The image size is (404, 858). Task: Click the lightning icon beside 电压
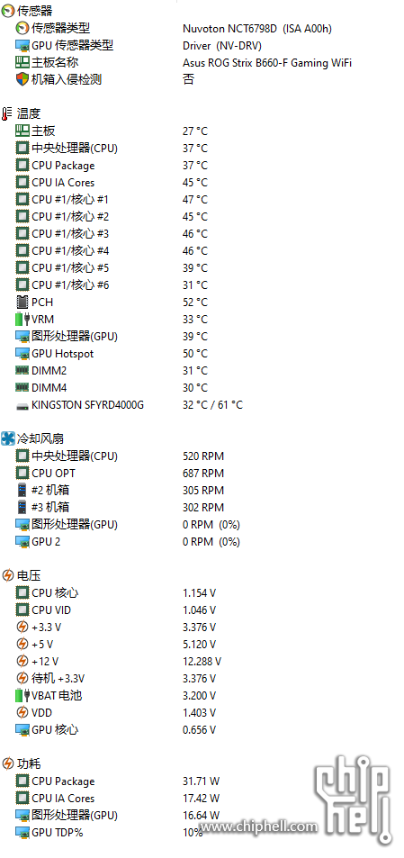click(8, 575)
